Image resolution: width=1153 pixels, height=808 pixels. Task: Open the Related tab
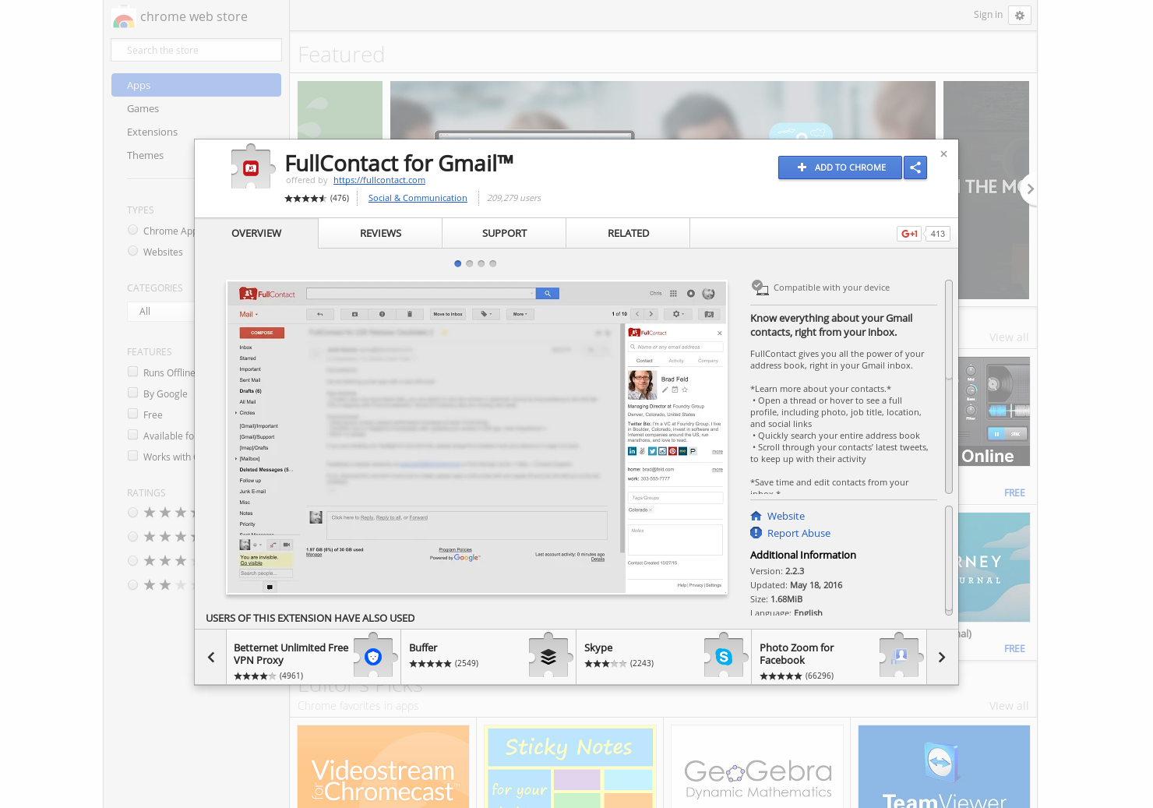click(628, 233)
